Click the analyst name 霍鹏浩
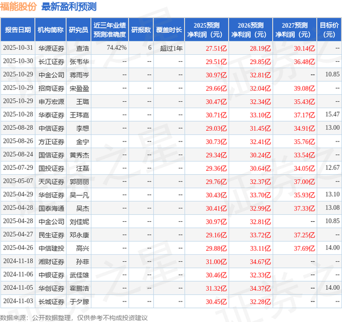The width and height of the screenshot is (342, 322). point(79,288)
